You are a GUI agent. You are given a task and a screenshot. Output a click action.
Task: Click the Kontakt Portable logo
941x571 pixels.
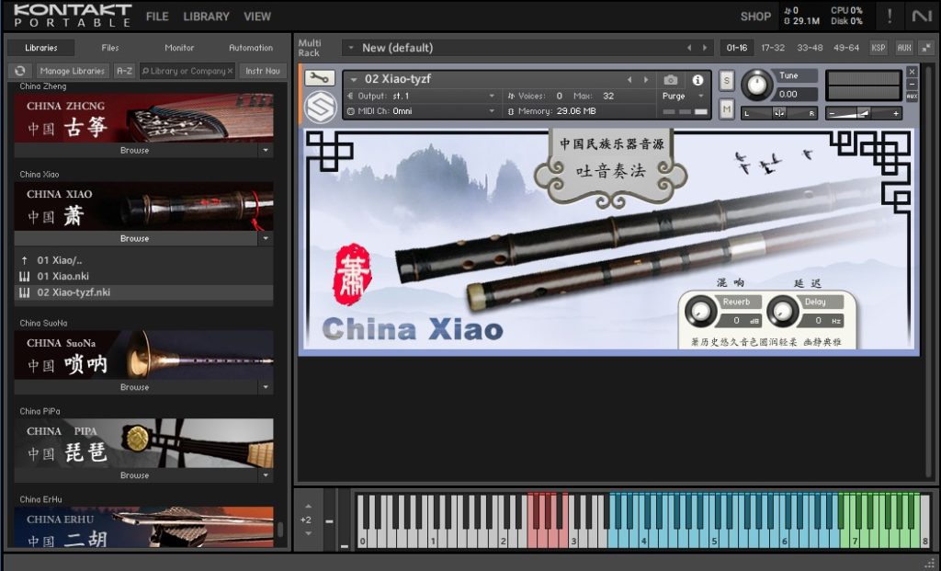click(x=73, y=16)
